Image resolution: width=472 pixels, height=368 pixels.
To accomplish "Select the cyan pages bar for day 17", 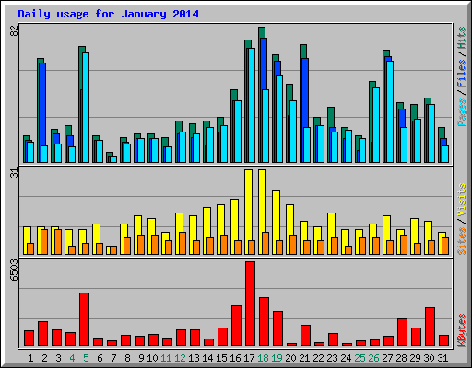I will pyautogui.click(x=252, y=106).
